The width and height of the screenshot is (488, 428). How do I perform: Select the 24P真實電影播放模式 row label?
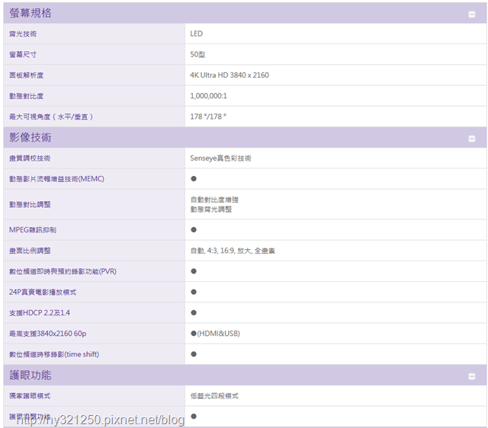coord(43,292)
